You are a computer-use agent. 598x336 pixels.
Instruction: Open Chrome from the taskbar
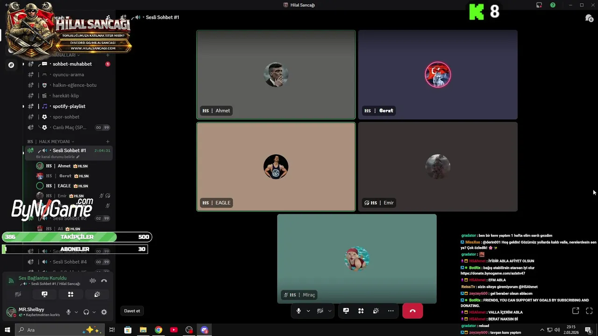coord(158,330)
